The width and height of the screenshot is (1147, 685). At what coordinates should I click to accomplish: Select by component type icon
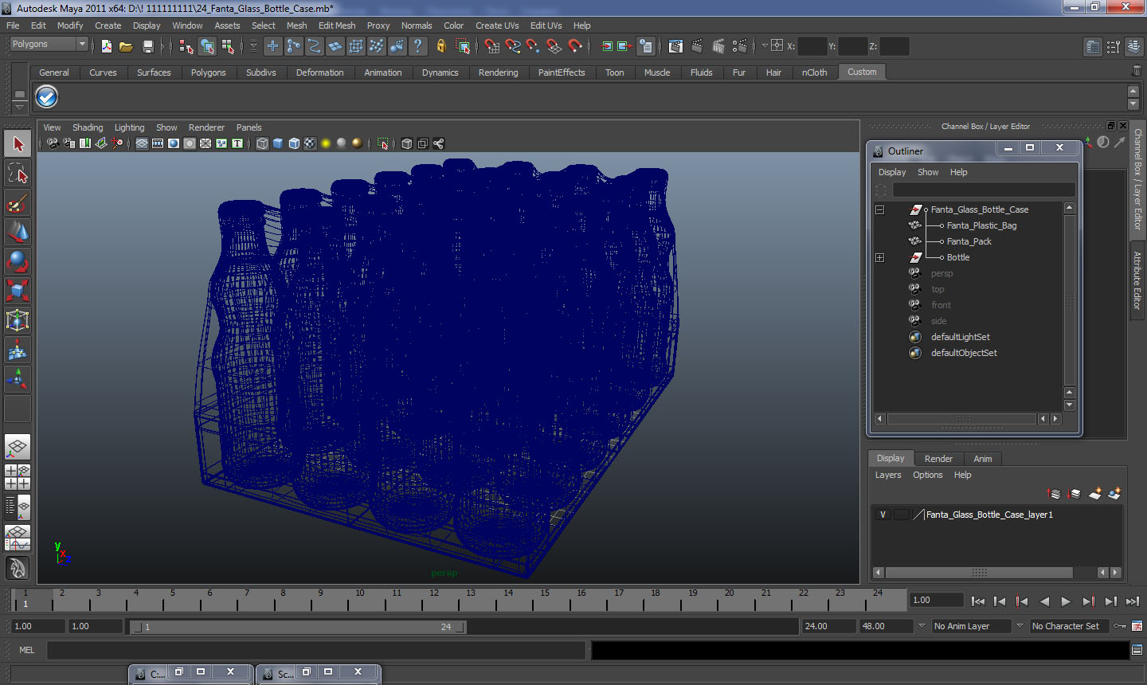[x=228, y=46]
